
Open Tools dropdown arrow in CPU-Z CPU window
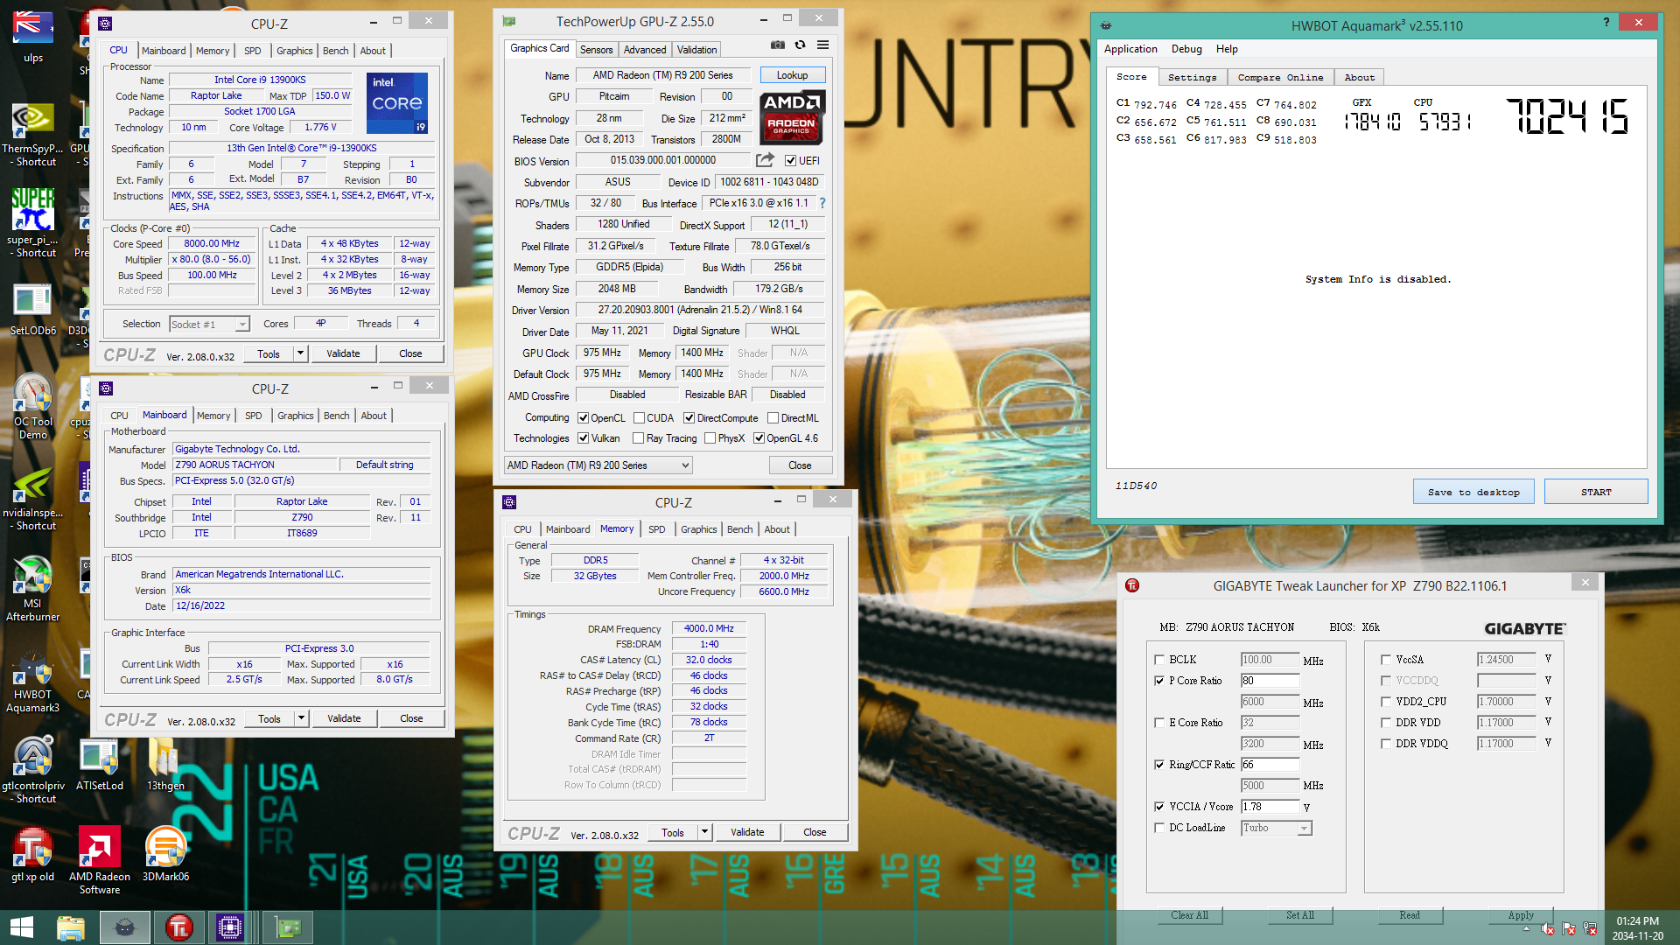coord(300,353)
